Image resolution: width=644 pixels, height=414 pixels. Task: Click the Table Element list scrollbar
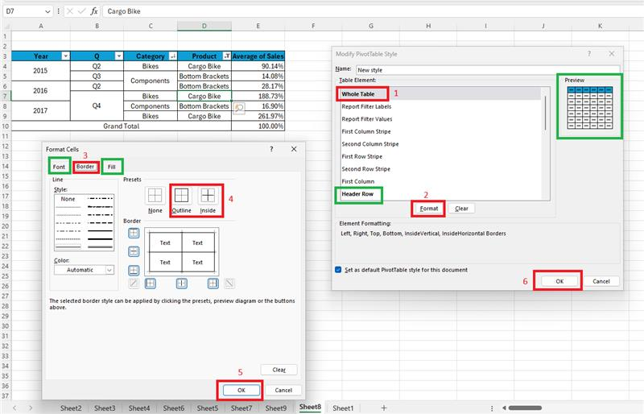[x=546, y=113]
